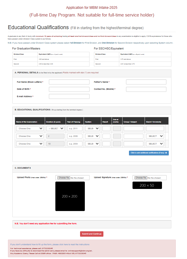187x259 pixels.
Task: Open the form fill-up instructions link
Action: [x=50, y=244]
